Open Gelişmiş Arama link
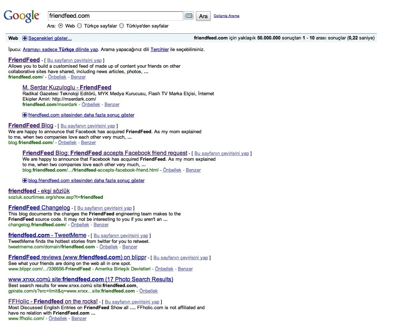This screenshot has height=328, width=394. (226, 16)
